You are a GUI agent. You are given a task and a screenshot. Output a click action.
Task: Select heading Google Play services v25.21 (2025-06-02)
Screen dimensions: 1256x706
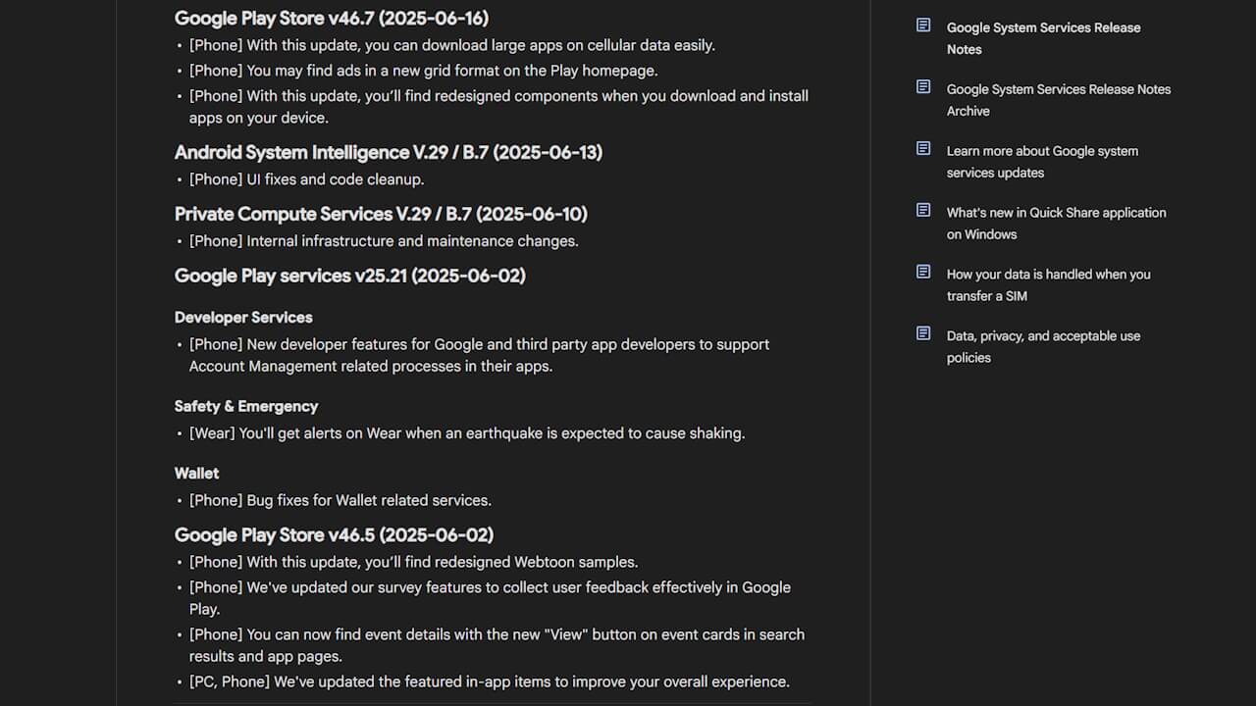[x=350, y=276]
